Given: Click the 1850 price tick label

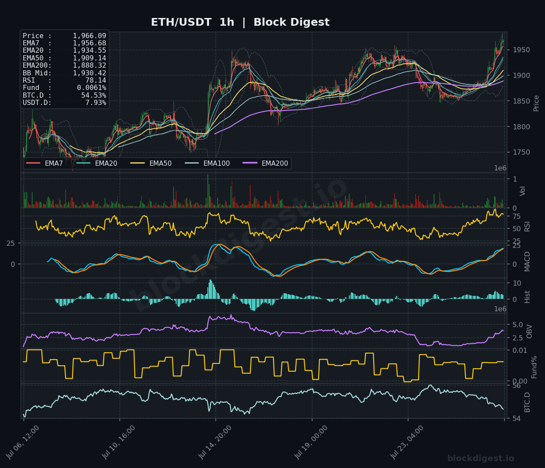Looking at the screenshot, I should click(521, 101).
